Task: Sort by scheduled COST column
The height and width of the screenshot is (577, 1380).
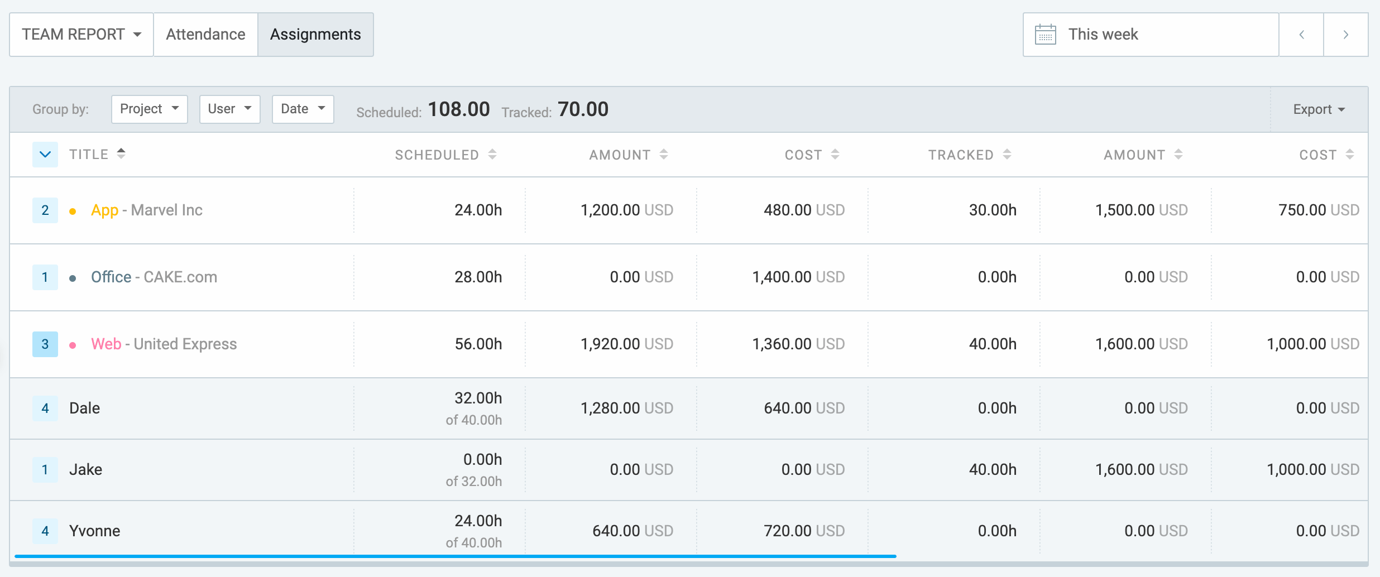Action: [x=812, y=155]
